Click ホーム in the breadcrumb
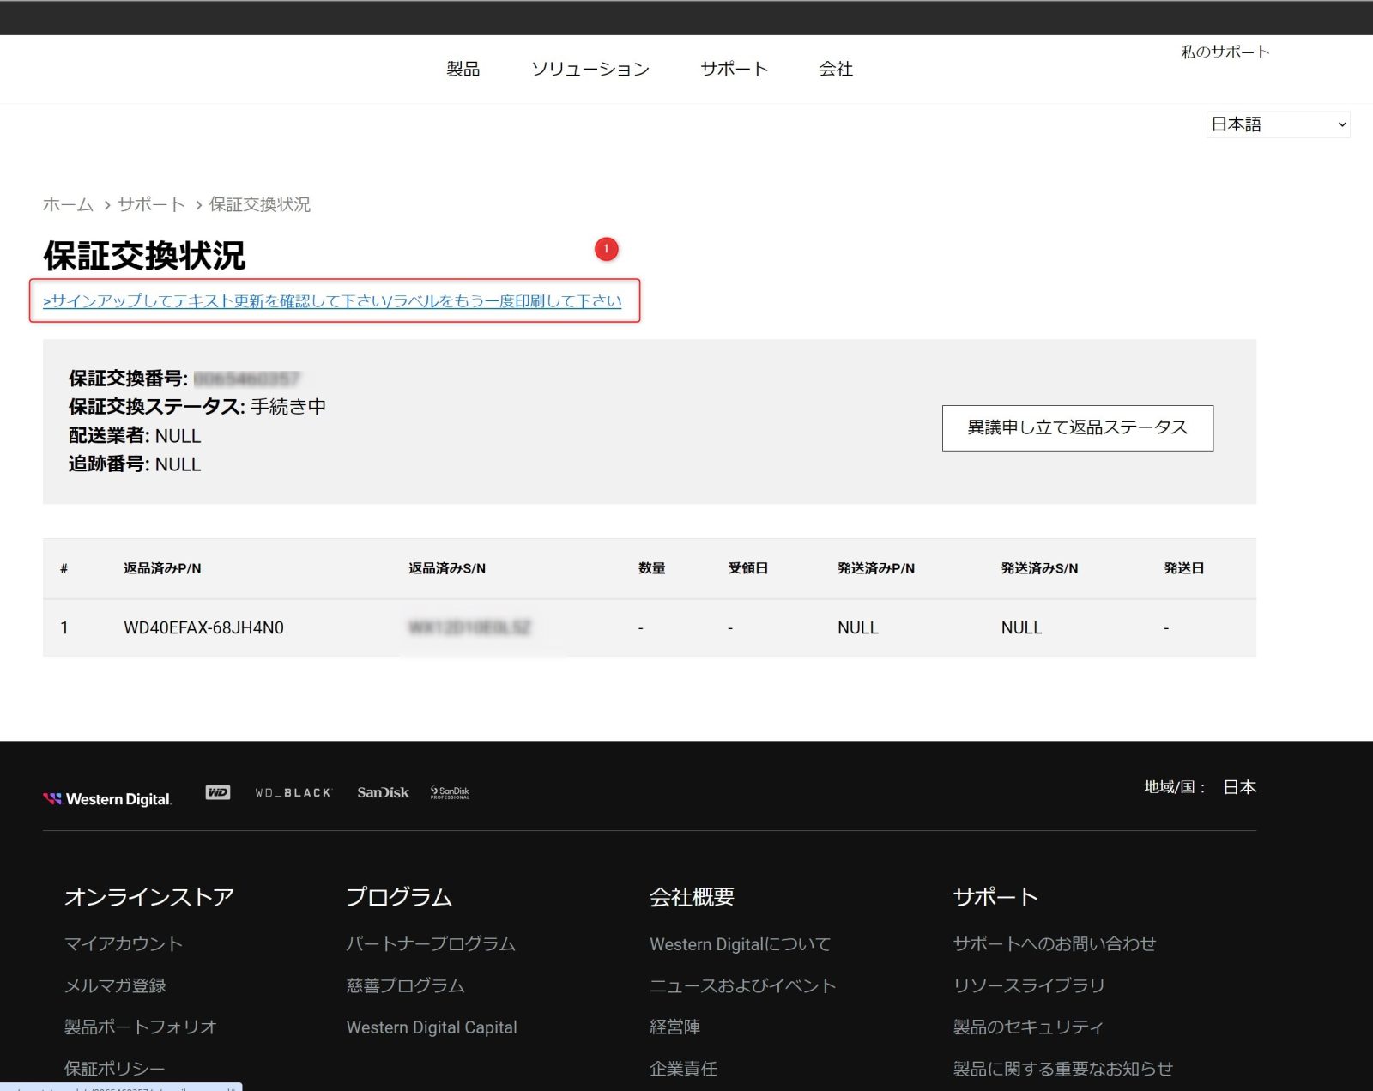This screenshot has height=1091, width=1373. (68, 204)
